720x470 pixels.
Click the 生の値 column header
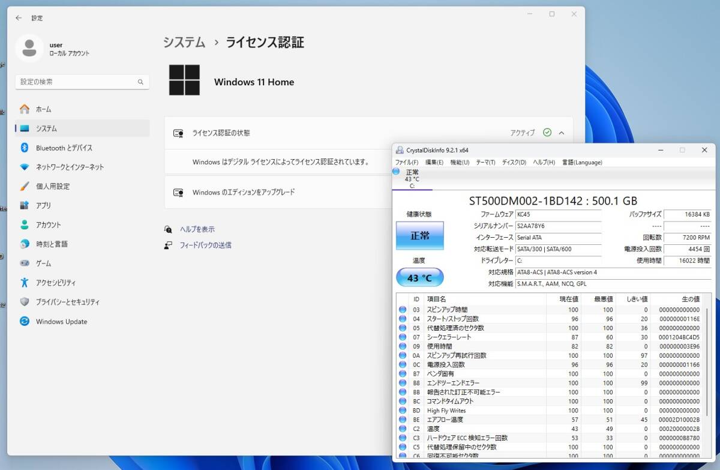coord(677,299)
